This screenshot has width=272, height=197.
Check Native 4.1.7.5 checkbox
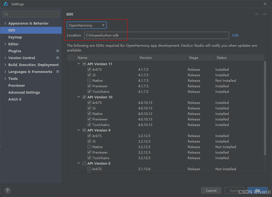(x=89, y=81)
